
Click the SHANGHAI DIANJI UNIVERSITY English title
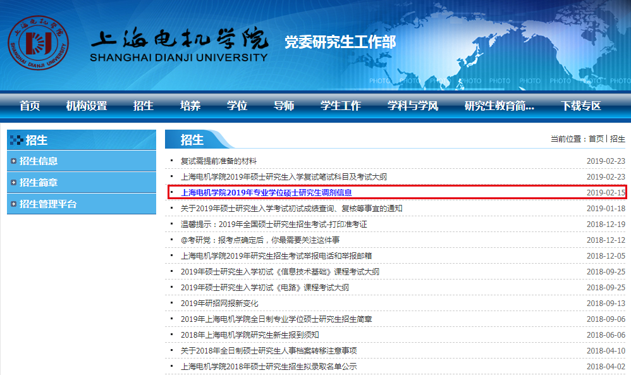tap(179, 58)
